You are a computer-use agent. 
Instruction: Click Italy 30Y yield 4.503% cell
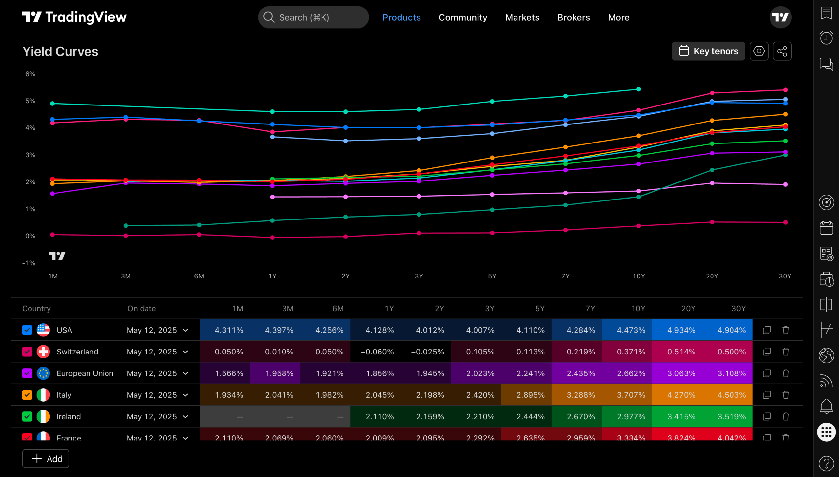[727, 395]
